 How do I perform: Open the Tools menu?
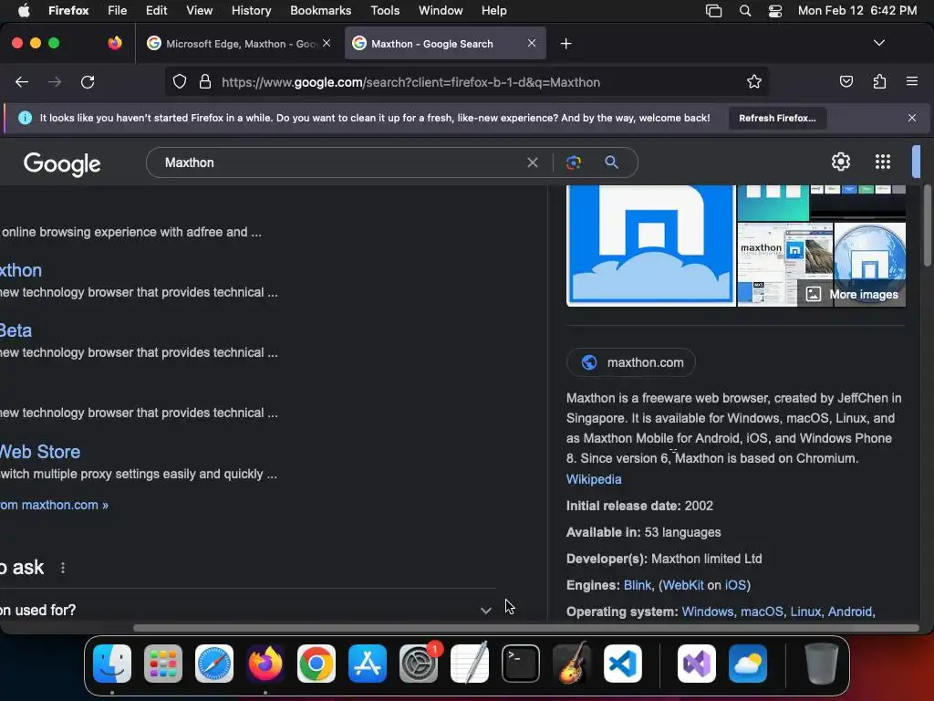[385, 10]
